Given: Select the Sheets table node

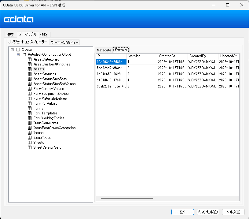Looking at the screenshot, I should click(x=39, y=143).
